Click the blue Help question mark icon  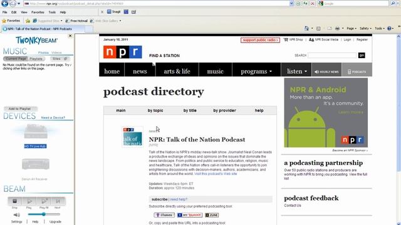(x=389, y=28)
